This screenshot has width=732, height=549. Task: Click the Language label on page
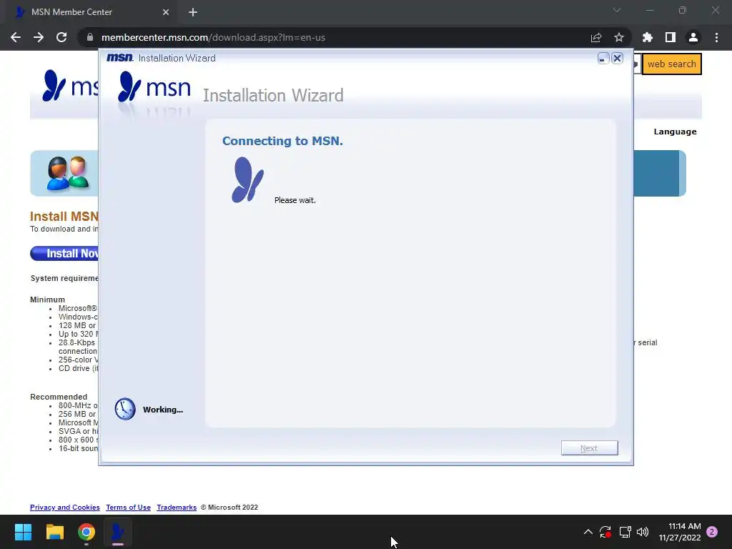[x=675, y=132]
